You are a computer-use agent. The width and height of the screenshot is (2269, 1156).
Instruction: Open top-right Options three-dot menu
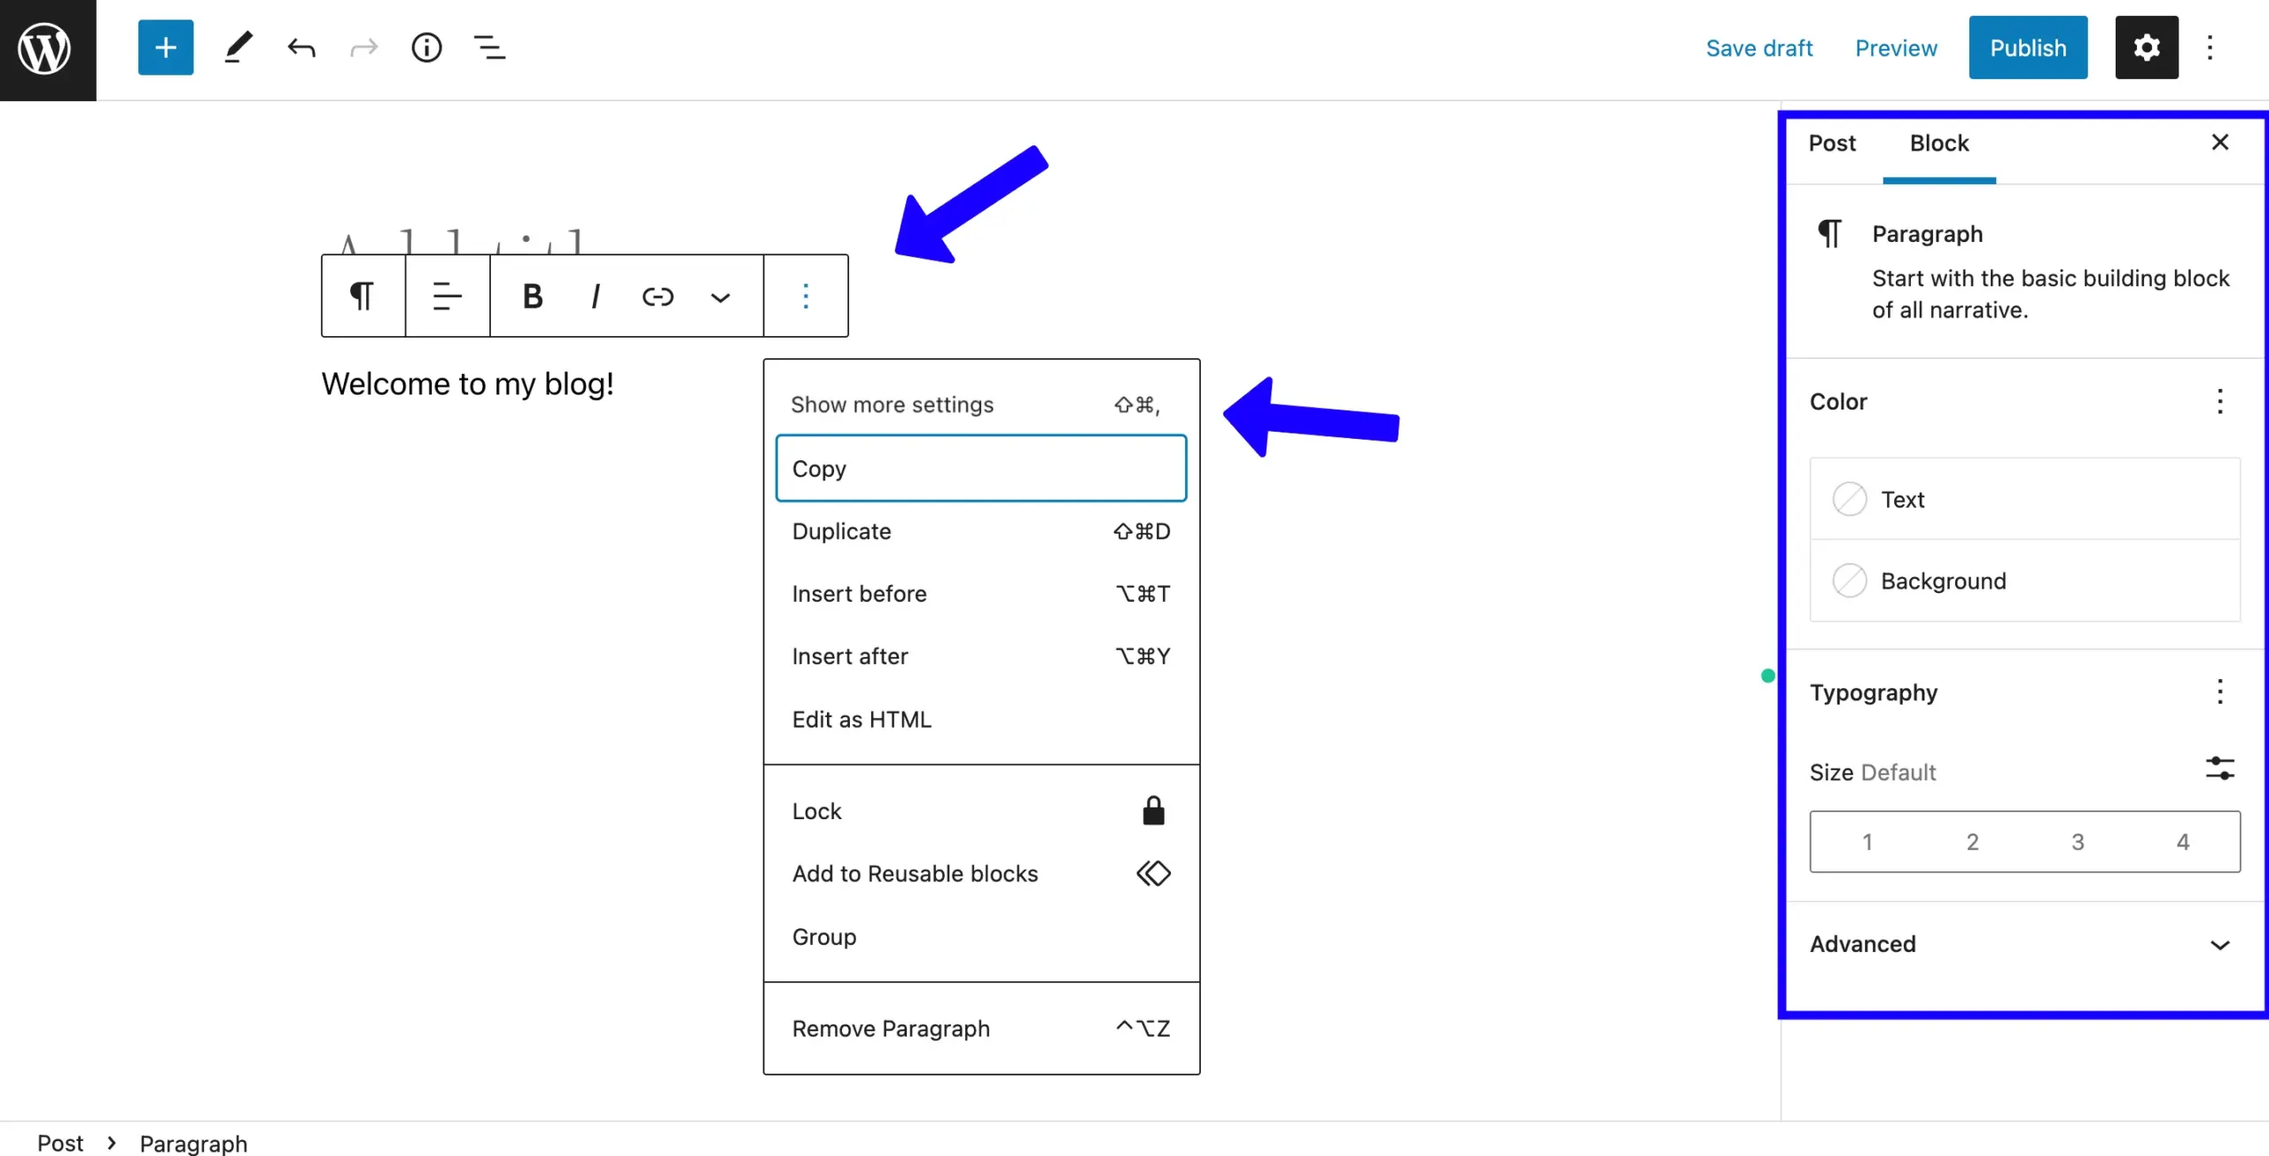pyautogui.click(x=2210, y=47)
